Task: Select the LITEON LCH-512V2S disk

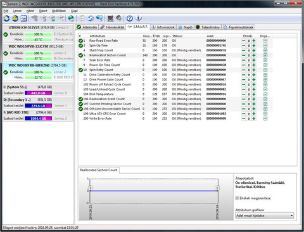Action: [38, 34]
